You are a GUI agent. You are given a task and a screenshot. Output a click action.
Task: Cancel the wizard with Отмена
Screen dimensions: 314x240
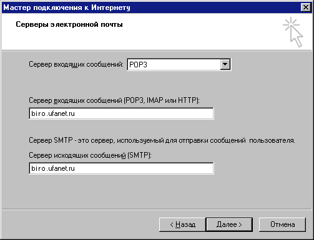pos(282,224)
